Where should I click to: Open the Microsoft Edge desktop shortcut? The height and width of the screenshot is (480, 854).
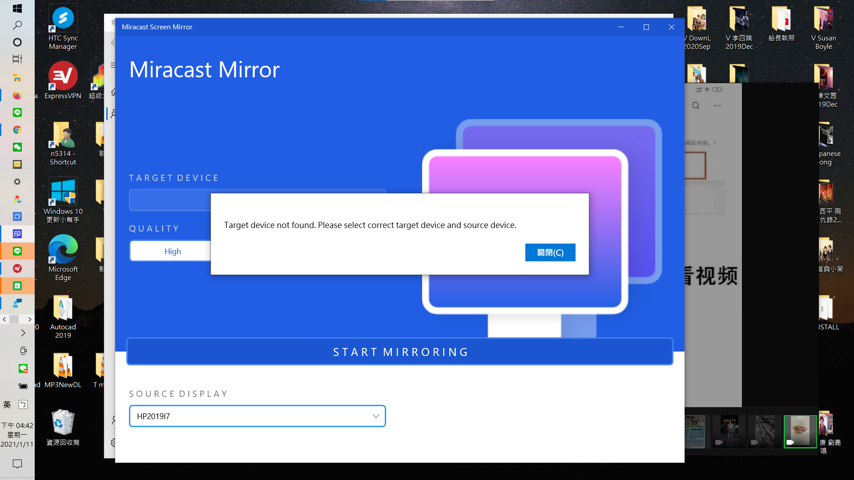coord(63,258)
